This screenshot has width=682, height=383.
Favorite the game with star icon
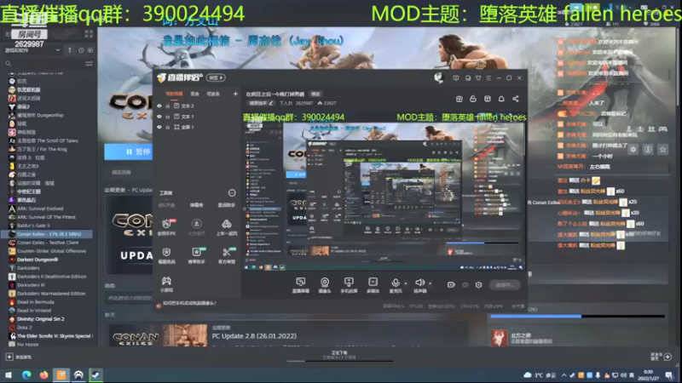(x=663, y=150)
